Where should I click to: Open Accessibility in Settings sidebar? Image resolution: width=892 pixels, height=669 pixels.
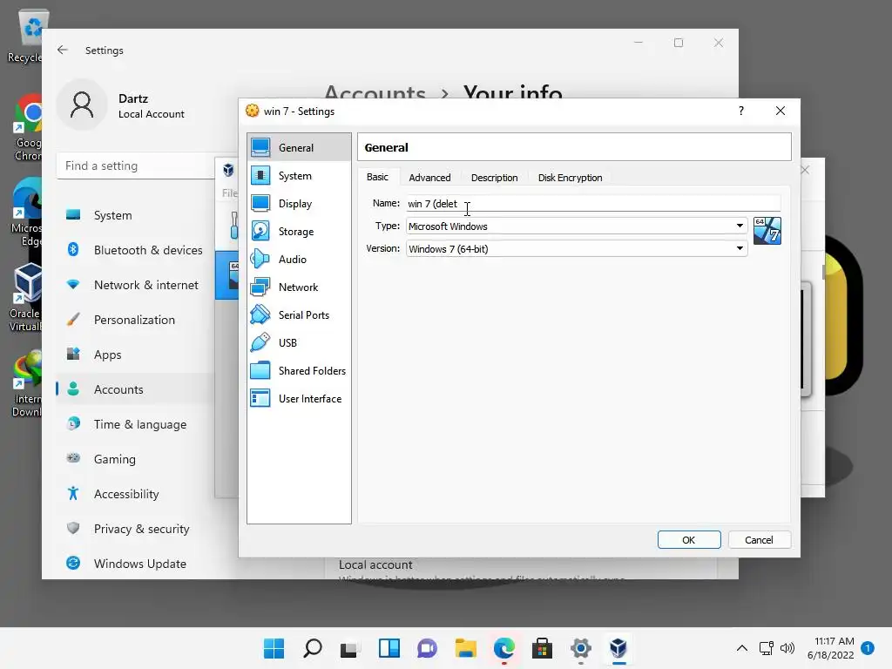pyautogui.click(x=135, y=494)
